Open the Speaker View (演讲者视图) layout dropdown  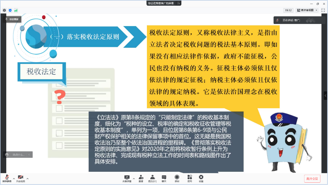coord(307,10)
